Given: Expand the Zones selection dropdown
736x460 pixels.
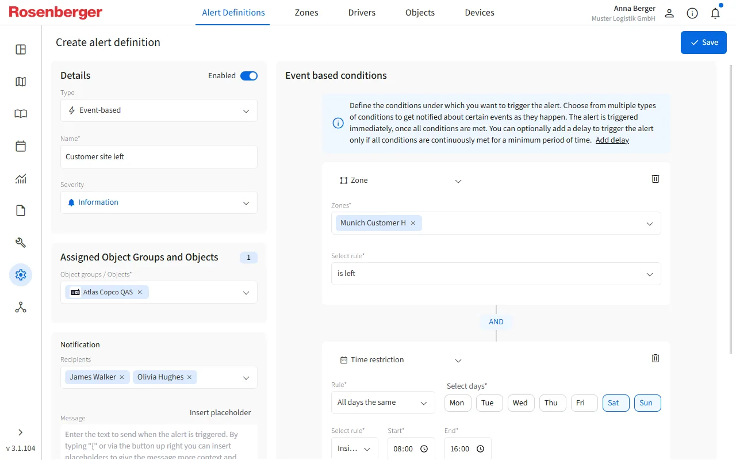Looking at the screenshot, I should pyautogui.click(x=496, y=223).
